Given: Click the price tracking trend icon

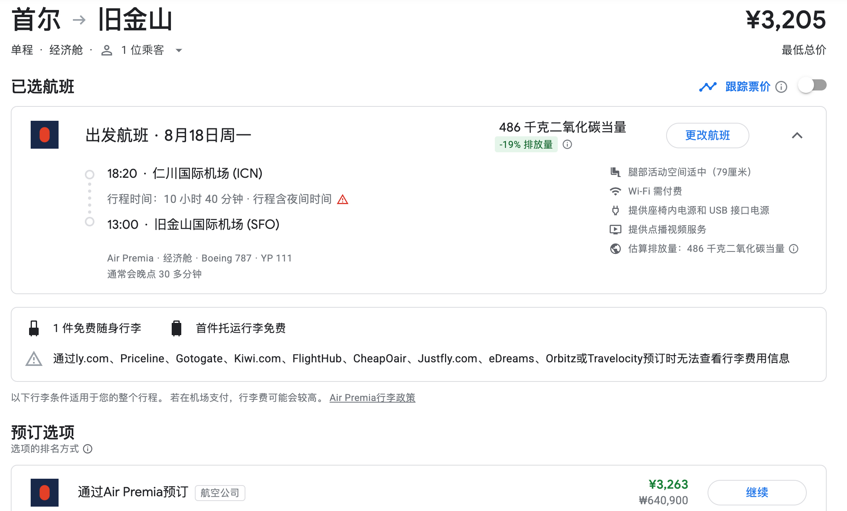Looking at the screenshot, I should pyautogui.click(x=708, y=86).
